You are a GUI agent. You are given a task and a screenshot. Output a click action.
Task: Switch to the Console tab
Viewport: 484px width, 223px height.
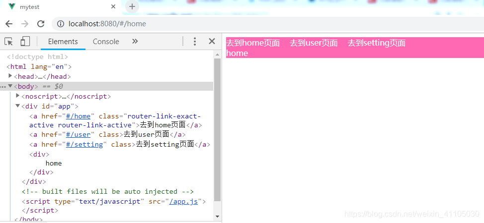pyautogui.click(x=106, y=42)
